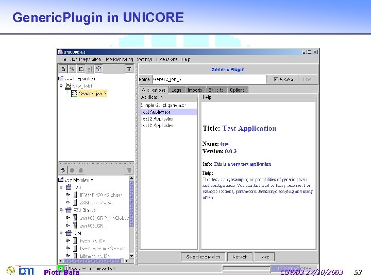The image size is (371, 278).
Task: Open the Job Monitoring menu
Action: coord(119,59)
